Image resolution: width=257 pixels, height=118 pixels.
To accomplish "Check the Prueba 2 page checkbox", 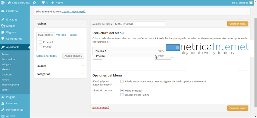I will click(40, 42).
